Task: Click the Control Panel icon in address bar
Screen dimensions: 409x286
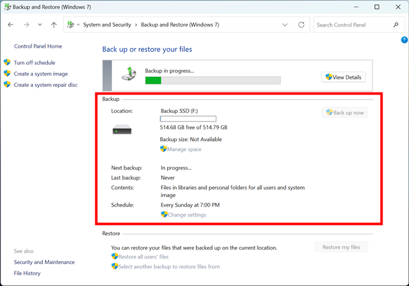Action: (71, 25)
